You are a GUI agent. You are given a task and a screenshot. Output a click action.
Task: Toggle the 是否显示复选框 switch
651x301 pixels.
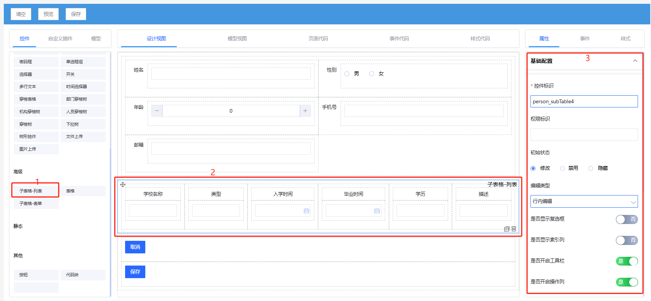coord(627,219)
